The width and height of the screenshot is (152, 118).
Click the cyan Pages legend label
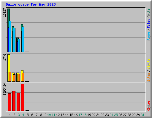click(148, 36)
